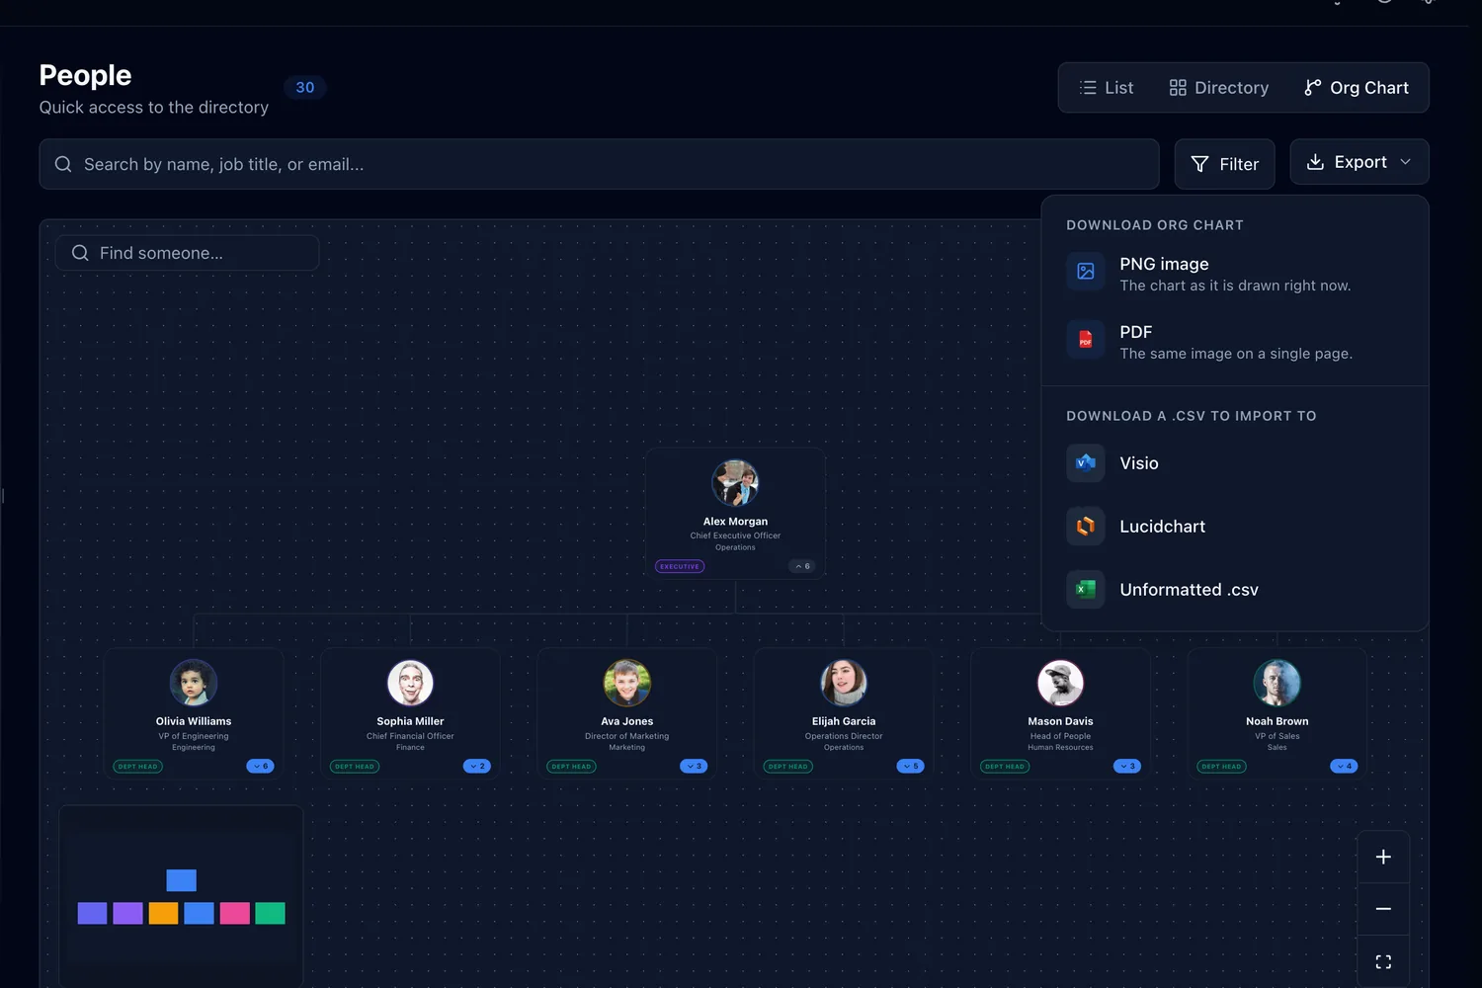Click Olivia Williams' avatar
The image size is (1482, 988).
click(x=194, y=683)
